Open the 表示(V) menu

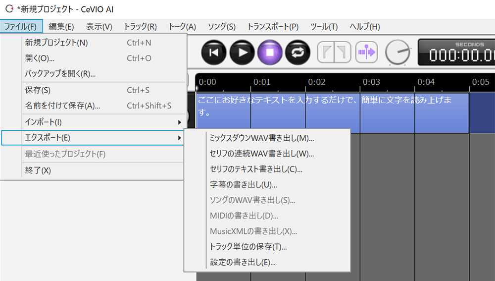99,27
